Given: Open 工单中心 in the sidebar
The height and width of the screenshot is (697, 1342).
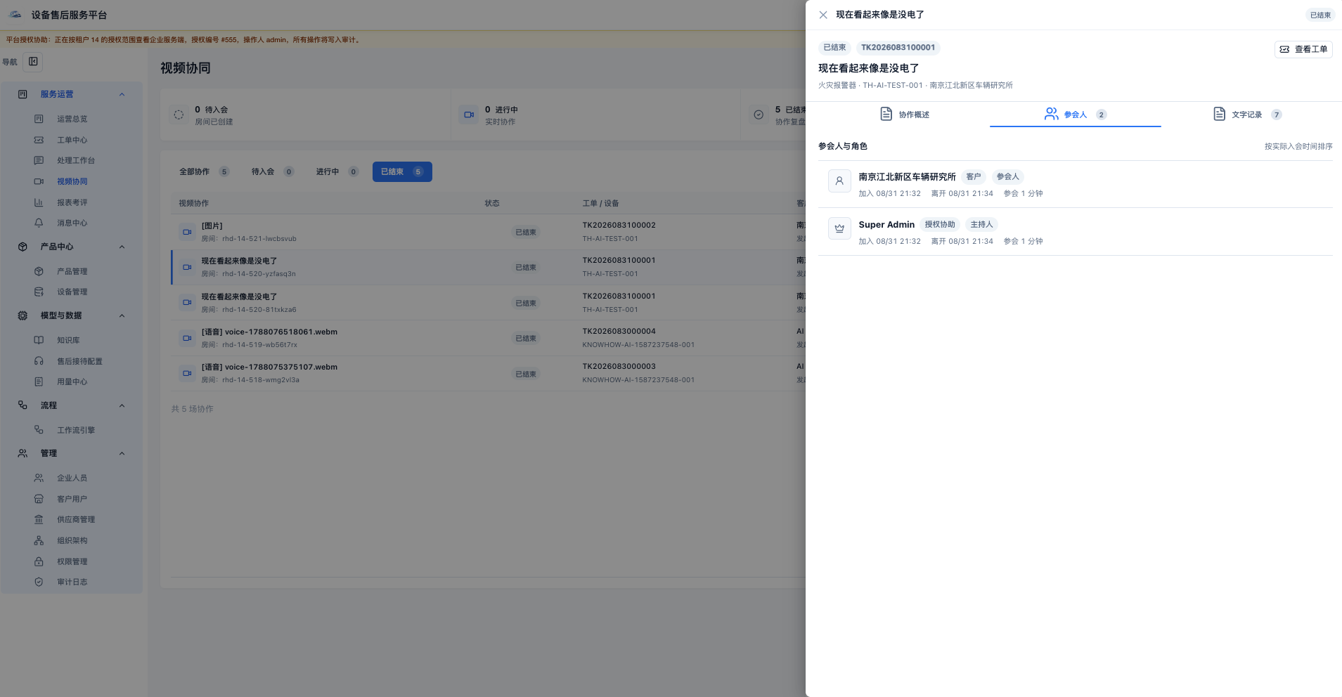Looking at the screenshot, I should pyautogui.click(x=72, y=140).
